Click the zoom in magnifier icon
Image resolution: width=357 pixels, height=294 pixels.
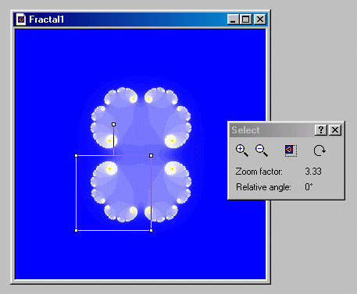tap(242, 151)
